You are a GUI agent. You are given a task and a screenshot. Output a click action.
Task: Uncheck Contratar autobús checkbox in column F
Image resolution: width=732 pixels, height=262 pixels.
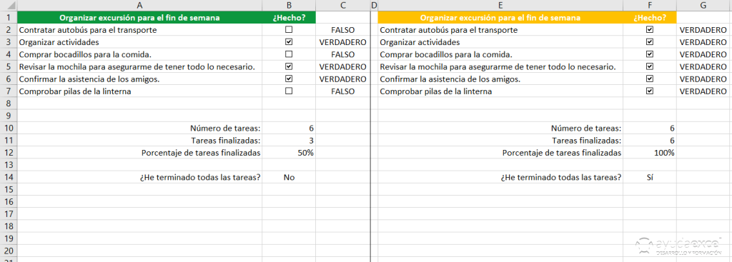[649, 29]
